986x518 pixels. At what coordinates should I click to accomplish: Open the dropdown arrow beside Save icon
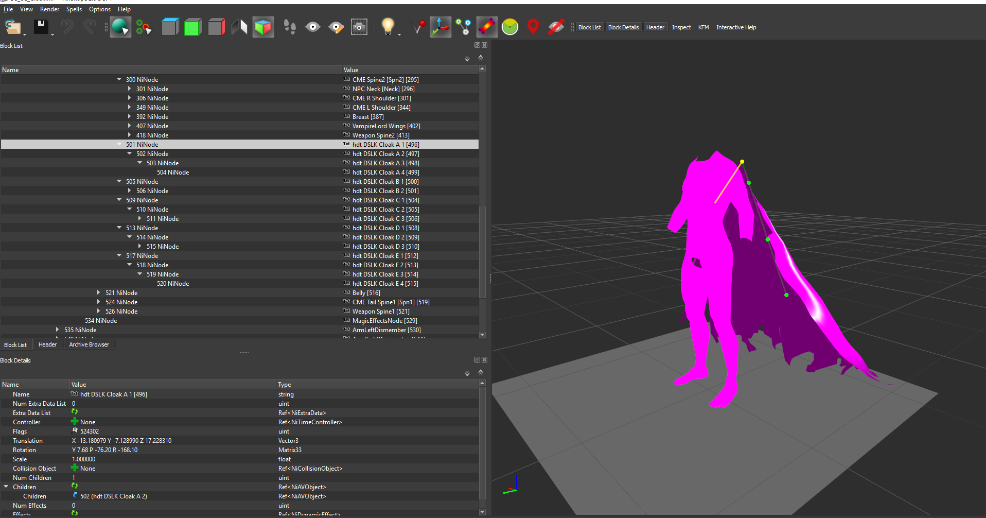tap(52, 34)
